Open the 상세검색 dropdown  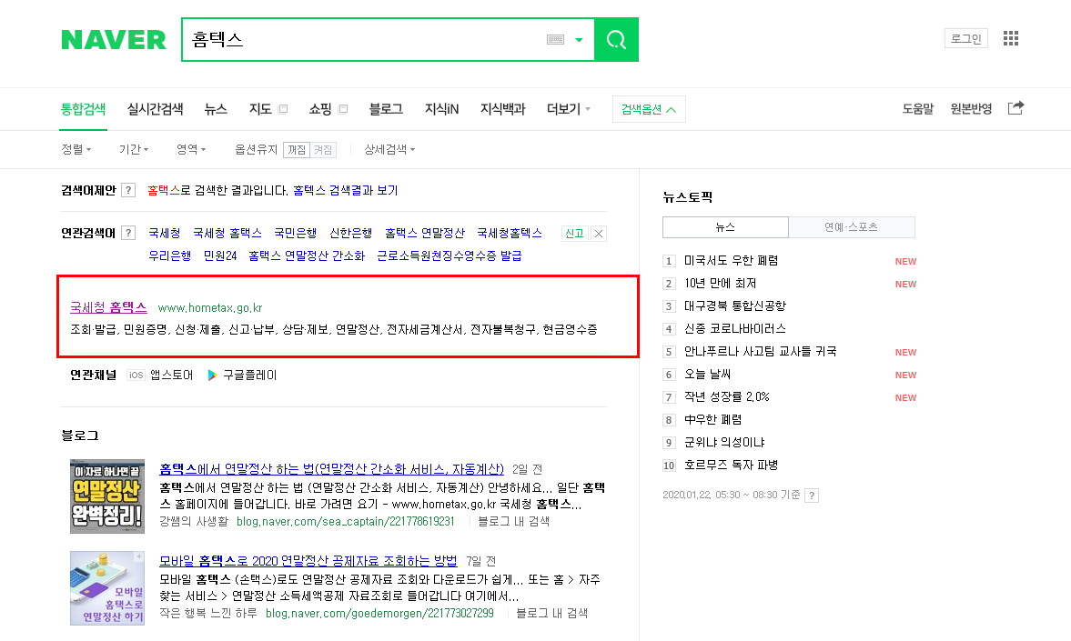[x=390, y=149]
